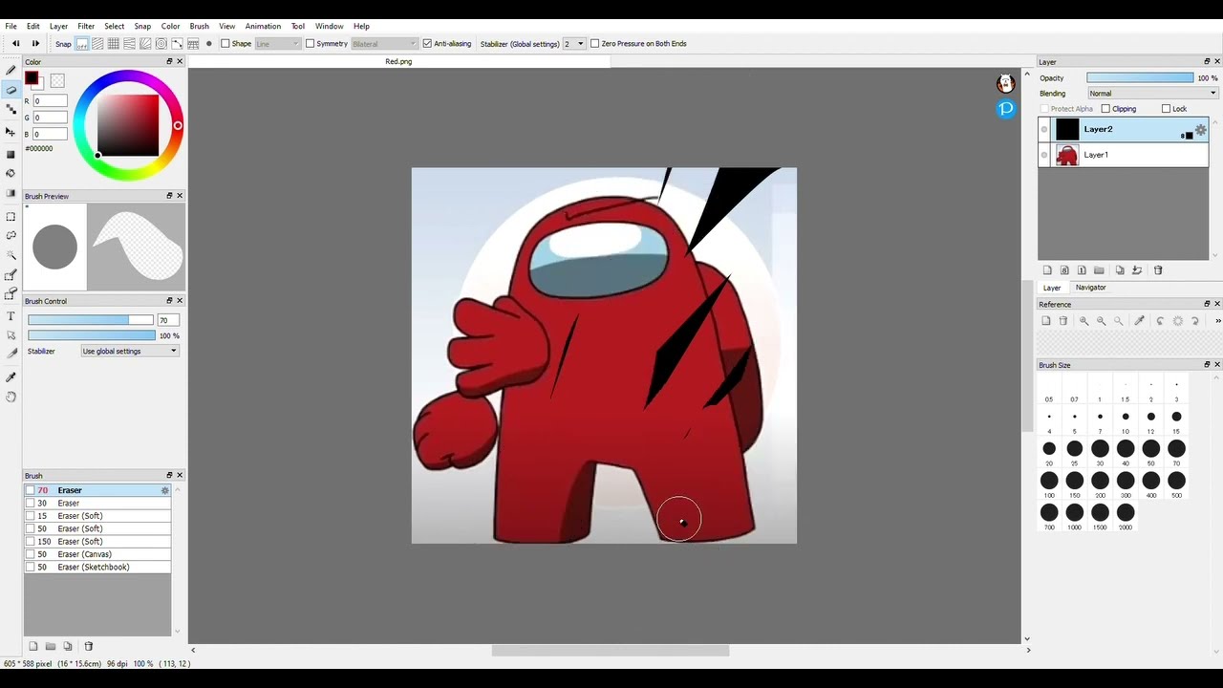Delete the layer with the trash icon

pos(1158,270)
